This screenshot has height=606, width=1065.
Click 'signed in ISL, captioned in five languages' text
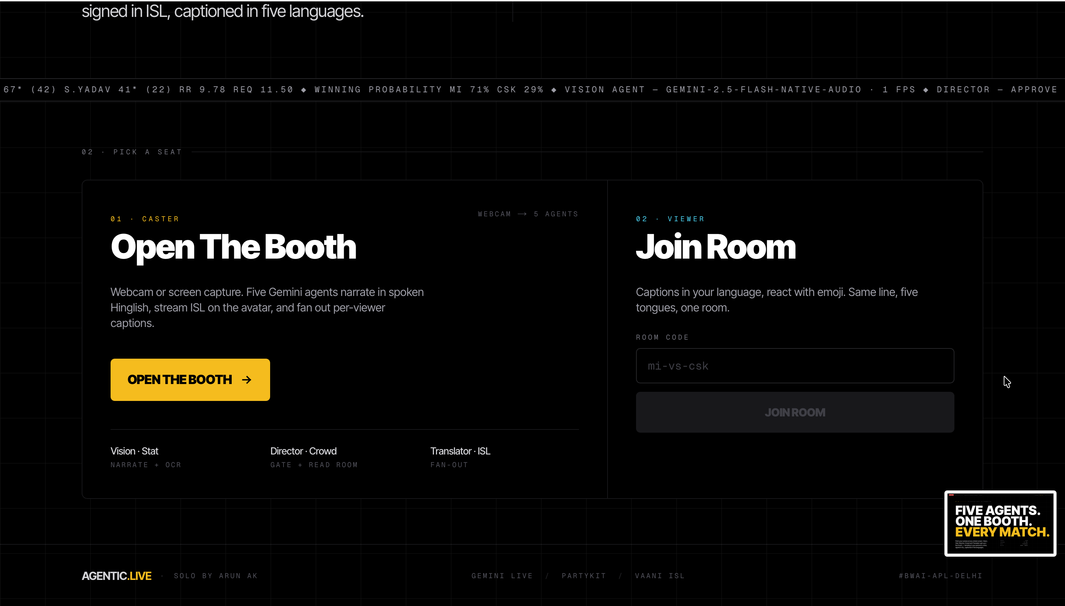click(223, 11)
